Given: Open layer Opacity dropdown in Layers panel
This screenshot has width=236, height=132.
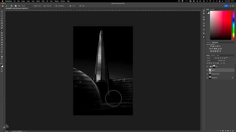Looking at the screenshot, I should click(226, 60).
